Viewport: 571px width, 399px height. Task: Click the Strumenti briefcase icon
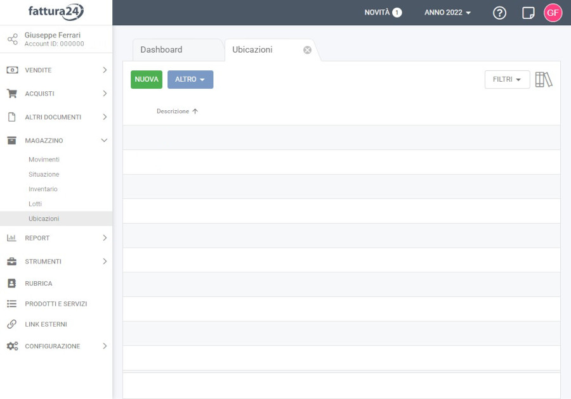pyautogui.click(x=12, y=262)
